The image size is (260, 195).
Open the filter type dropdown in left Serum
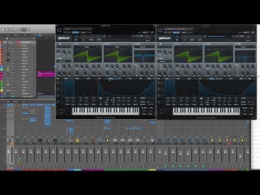pos(145,47)
